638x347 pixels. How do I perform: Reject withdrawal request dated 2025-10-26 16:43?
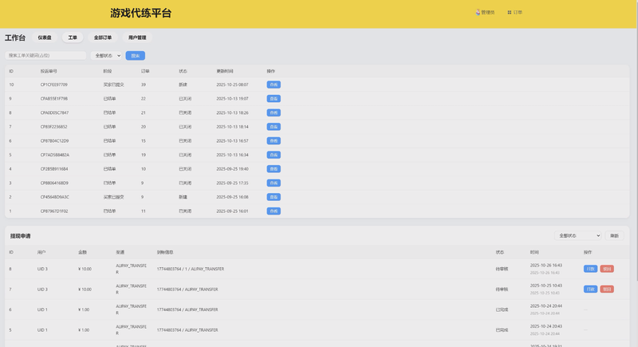607,269
